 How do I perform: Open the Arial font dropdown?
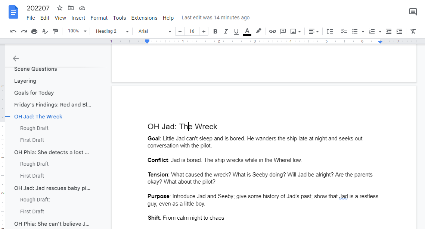[155, 31]
